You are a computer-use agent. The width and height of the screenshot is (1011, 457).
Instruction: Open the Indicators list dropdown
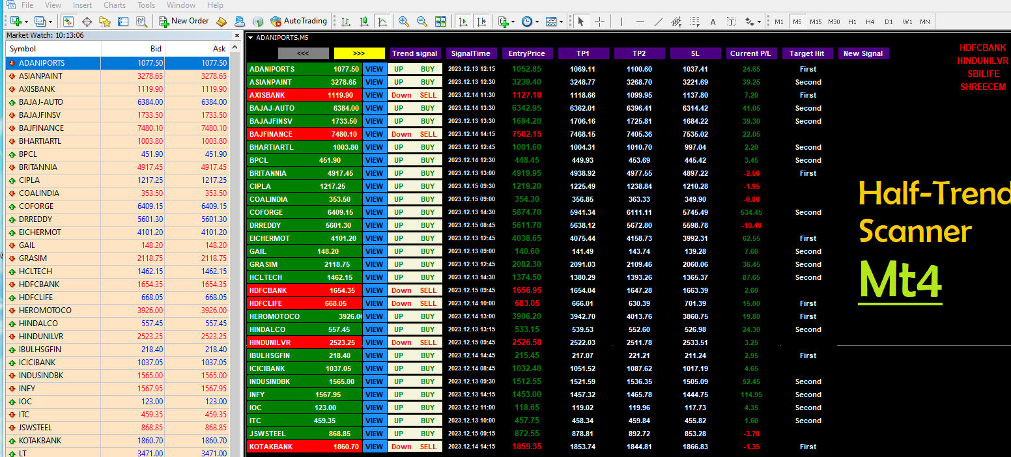pos(513,21)
